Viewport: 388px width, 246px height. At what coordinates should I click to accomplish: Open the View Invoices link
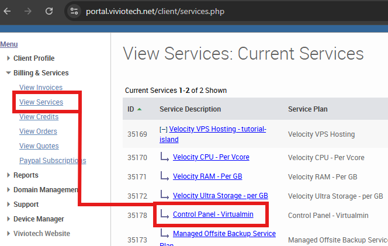point(41,88)
